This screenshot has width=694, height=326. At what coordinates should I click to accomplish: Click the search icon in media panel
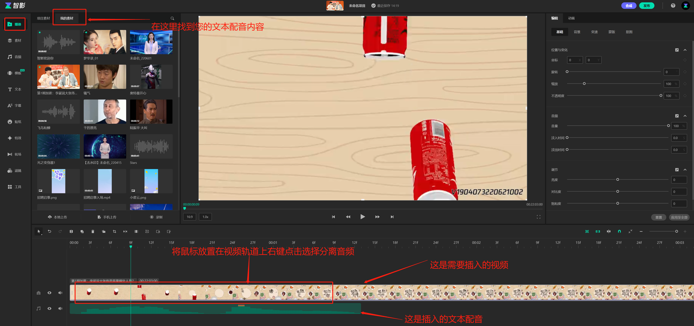[172, 18]
